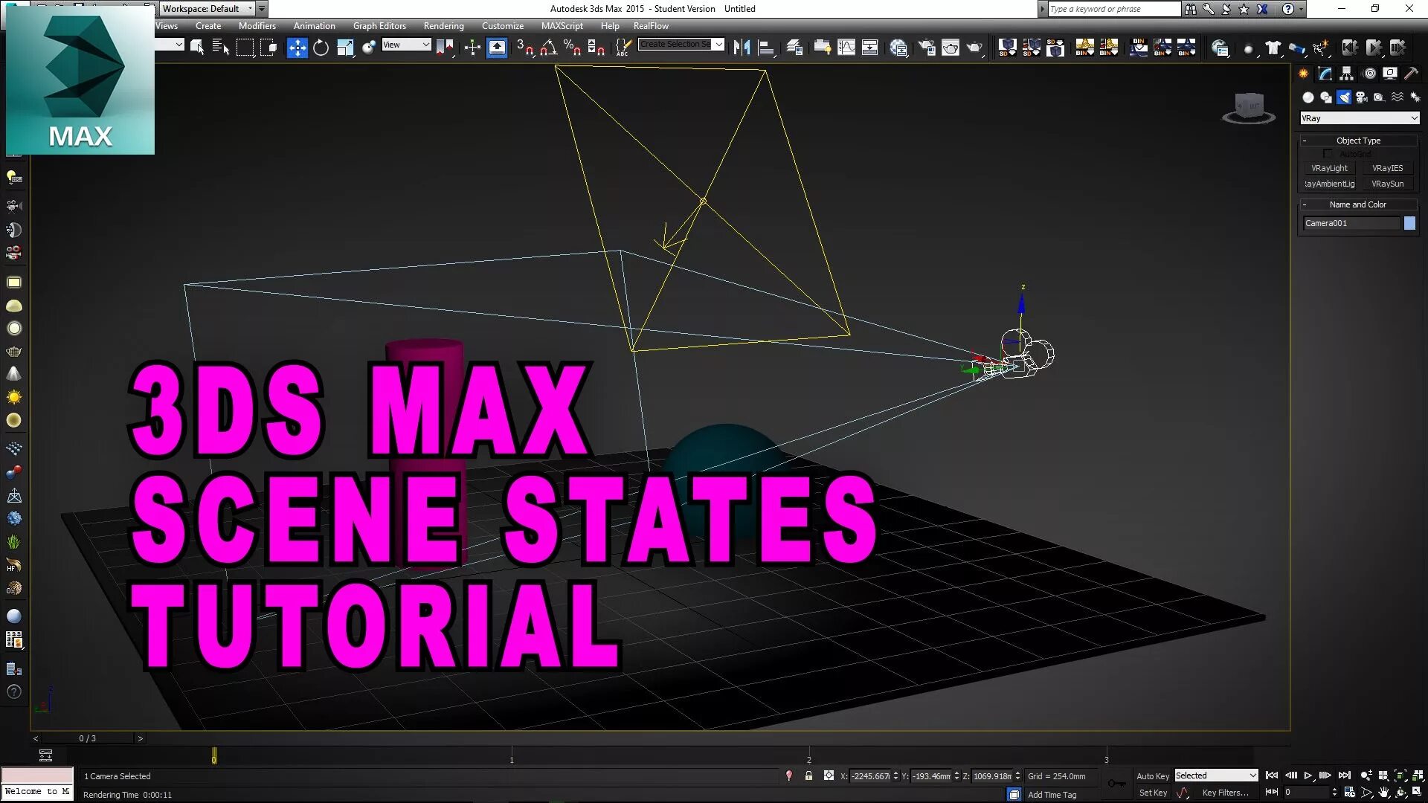Switch to the Display panel
Image resolution: width=1428 pixels, height=803 pixels.
point(1390,74)
